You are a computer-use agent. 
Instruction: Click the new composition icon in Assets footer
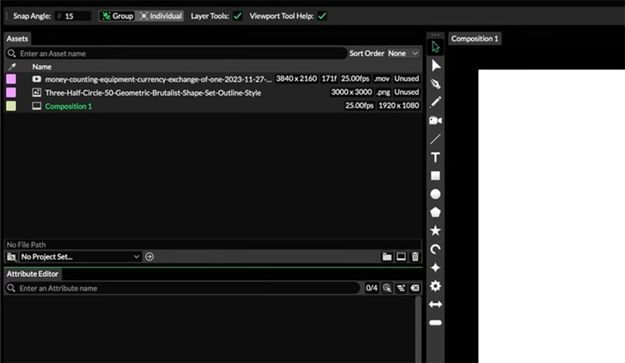click(401, 256)
